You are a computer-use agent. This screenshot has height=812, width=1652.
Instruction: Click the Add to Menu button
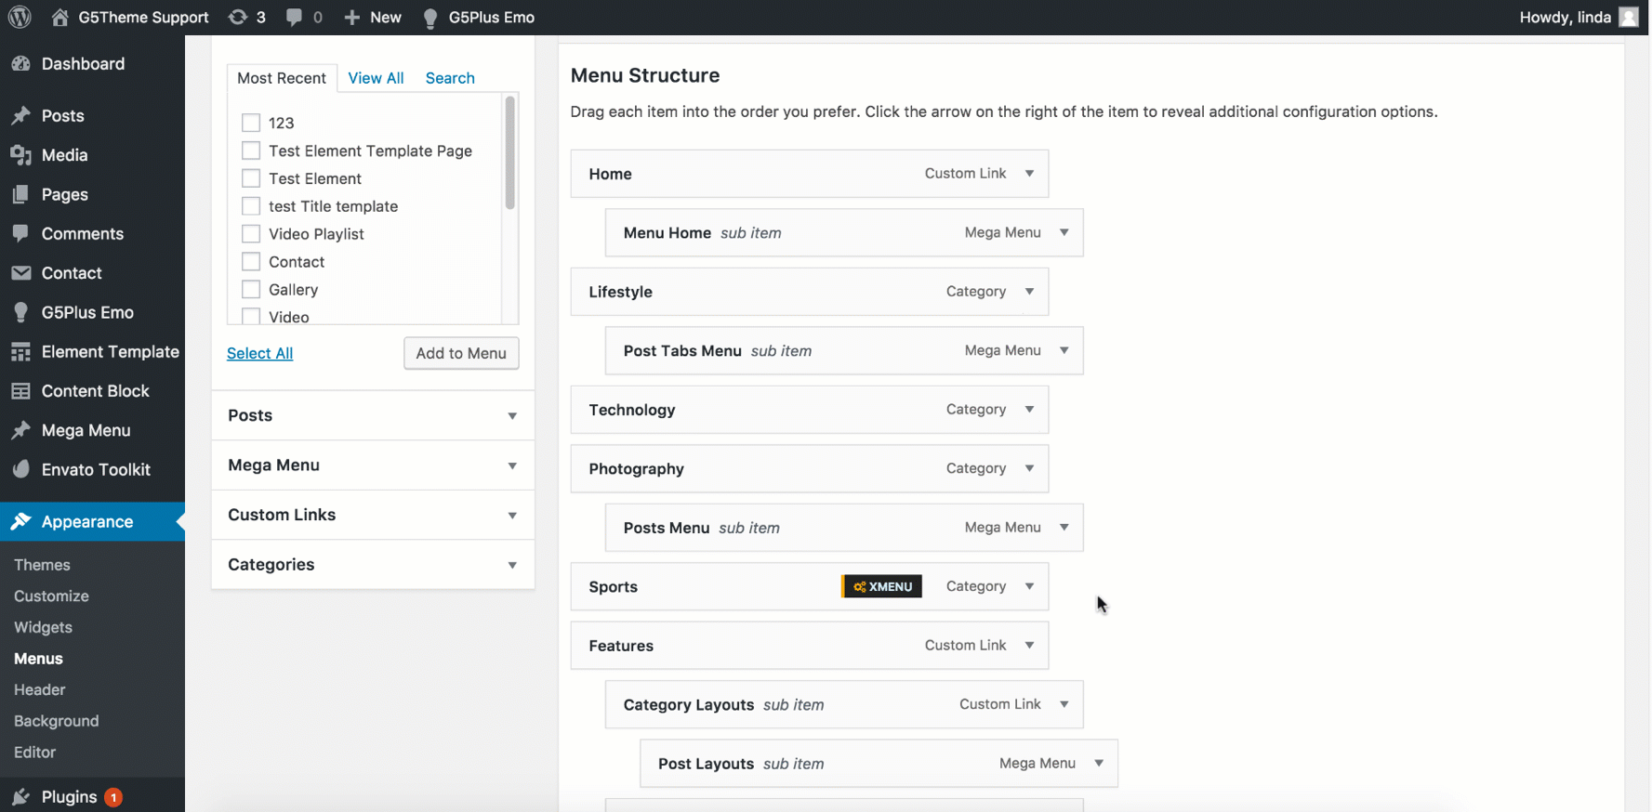(x=461, y=353)
